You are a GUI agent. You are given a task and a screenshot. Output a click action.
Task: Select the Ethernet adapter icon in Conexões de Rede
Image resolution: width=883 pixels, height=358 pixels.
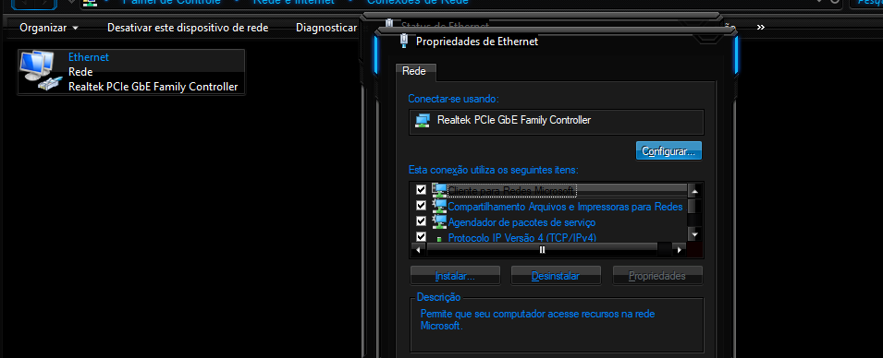point(40,71)
